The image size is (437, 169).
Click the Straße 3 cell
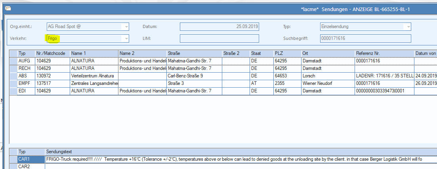coord(194,83)
